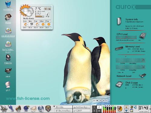Click the Netzwerkger taskbar entry
Image resolution: width=151 pixels, height=113 pixels.
[x=82, y=107]
